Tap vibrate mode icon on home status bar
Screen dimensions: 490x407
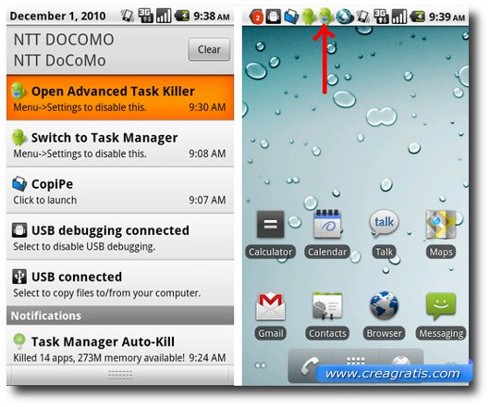pos(362,17)
